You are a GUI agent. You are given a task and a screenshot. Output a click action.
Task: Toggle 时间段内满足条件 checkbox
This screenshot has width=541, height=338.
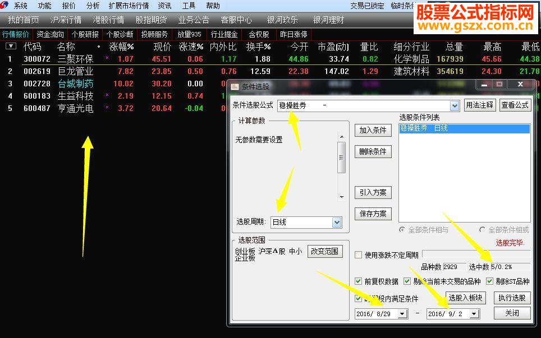click(358, 298)
